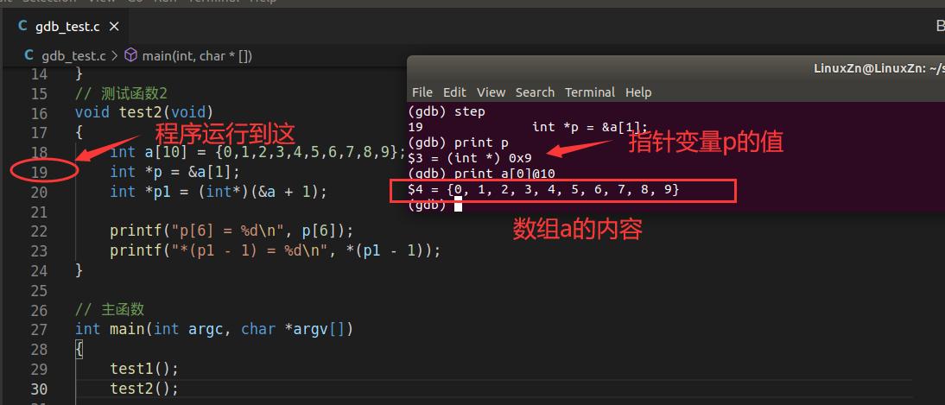Open the terminal View menu
Screen dimensions: 945x405
click(491, 92)
